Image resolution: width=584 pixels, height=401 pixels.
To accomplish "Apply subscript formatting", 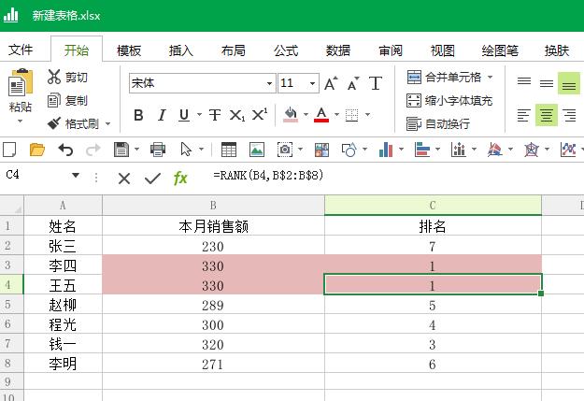I will pyautogui.click(x=237, y=115).
